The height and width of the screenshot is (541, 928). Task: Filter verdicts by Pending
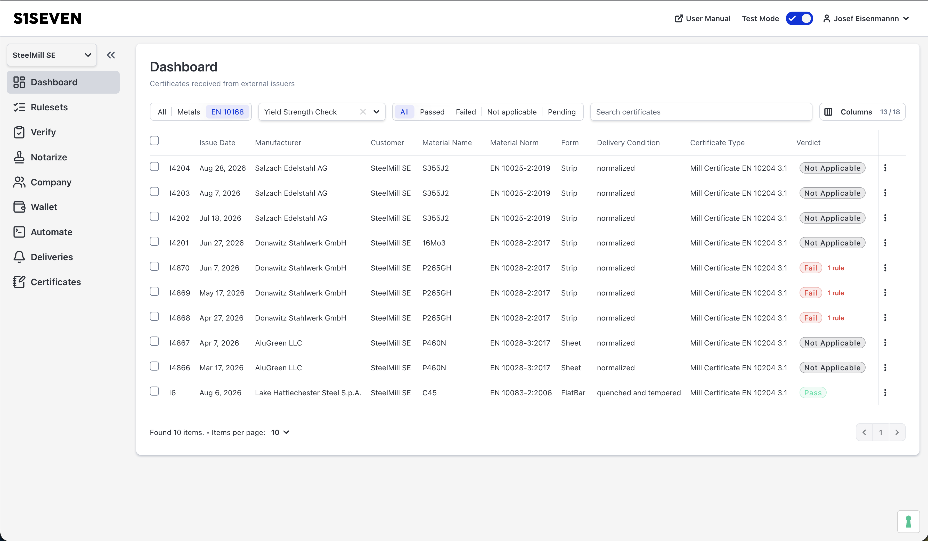pyautogui.click(x=561, y=112)
